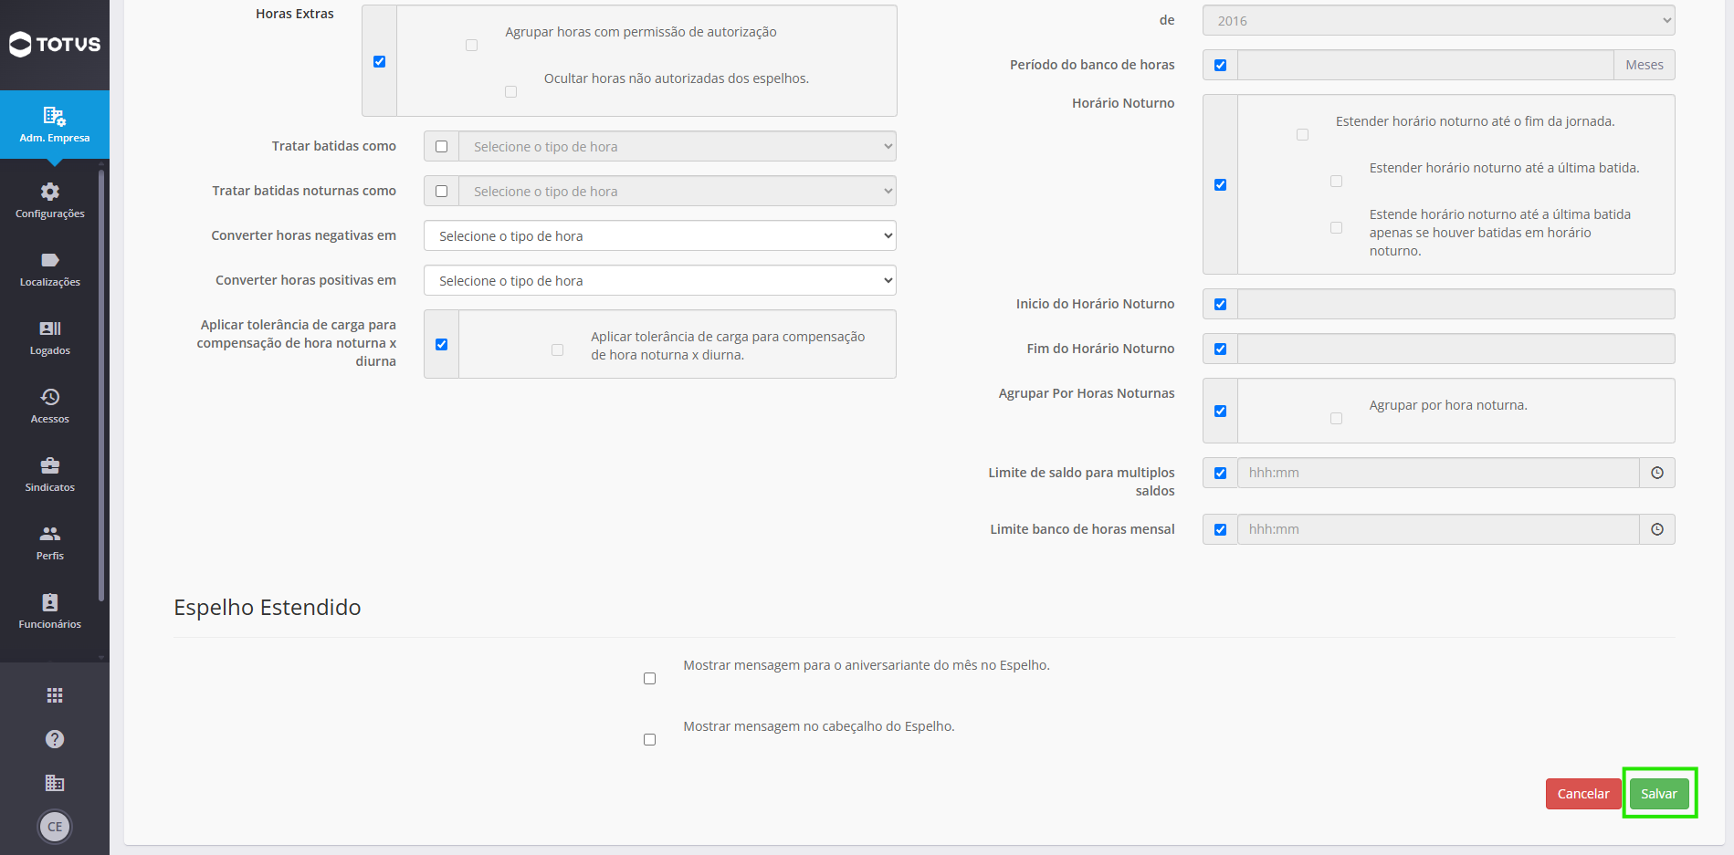Enable the Tratar batidas como checkbox
Screen dimensions: 1734x855
point(442,146)
